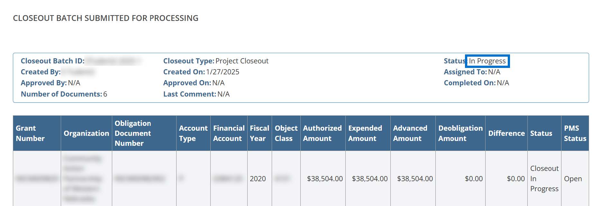Click the Number of Documents value
Image resolution: width=601 pixels, height=206 pixels.
tap(105, 94)
